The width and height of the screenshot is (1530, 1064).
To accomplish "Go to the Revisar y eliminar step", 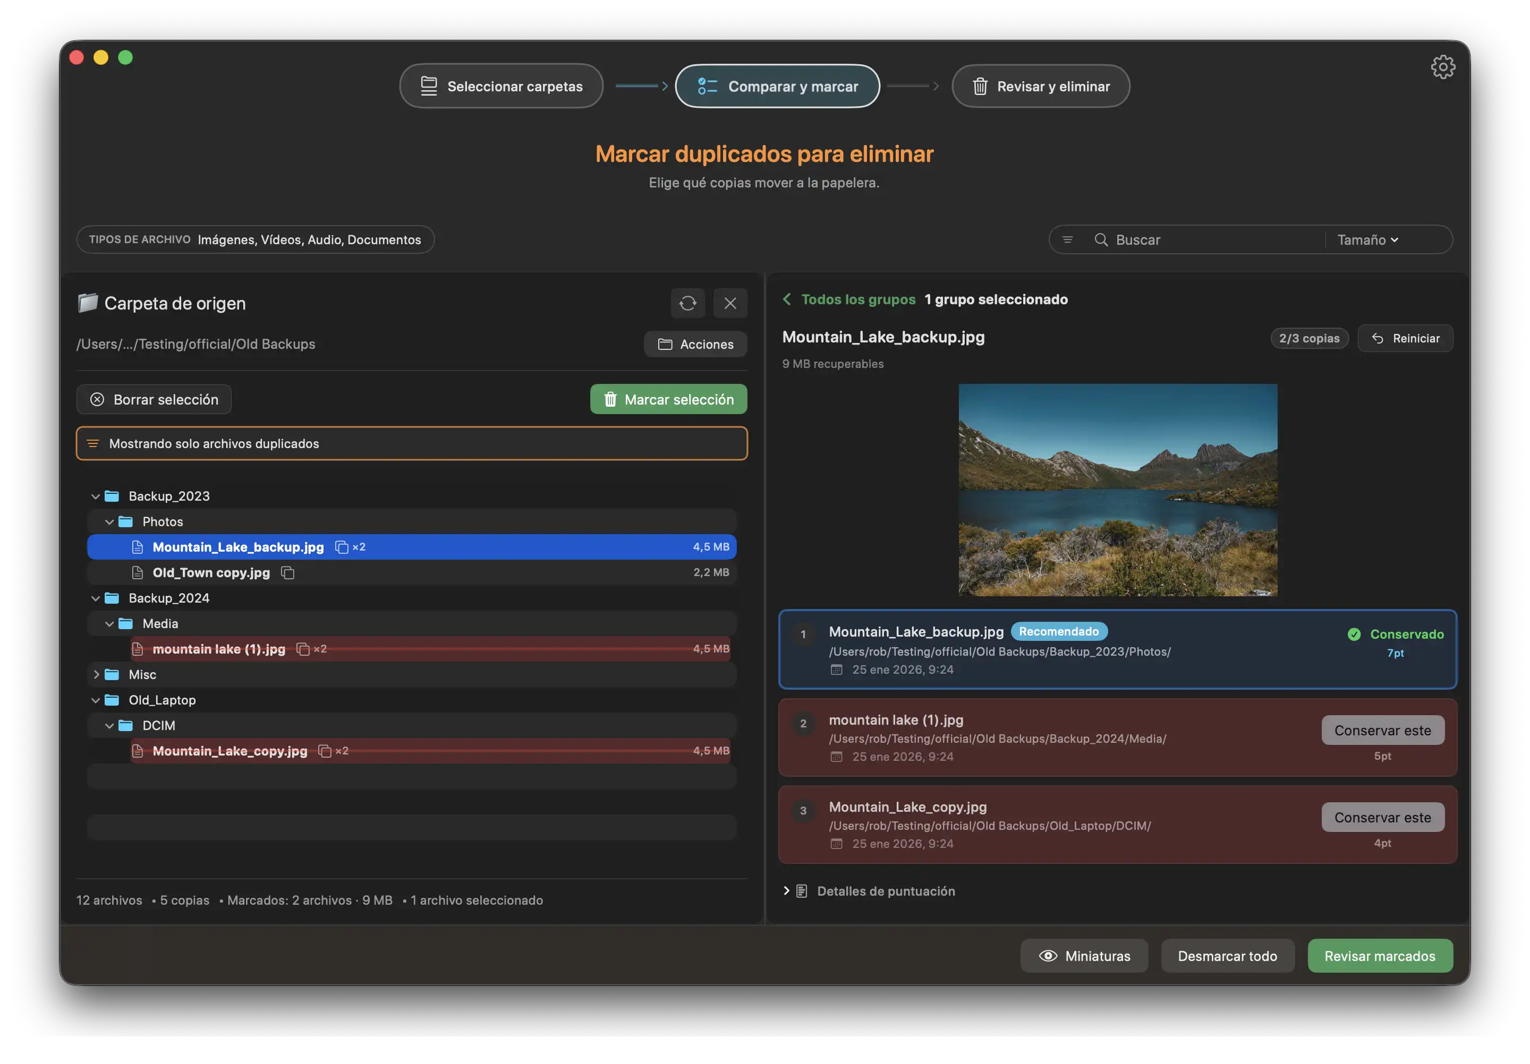I will click(1040, 86).
